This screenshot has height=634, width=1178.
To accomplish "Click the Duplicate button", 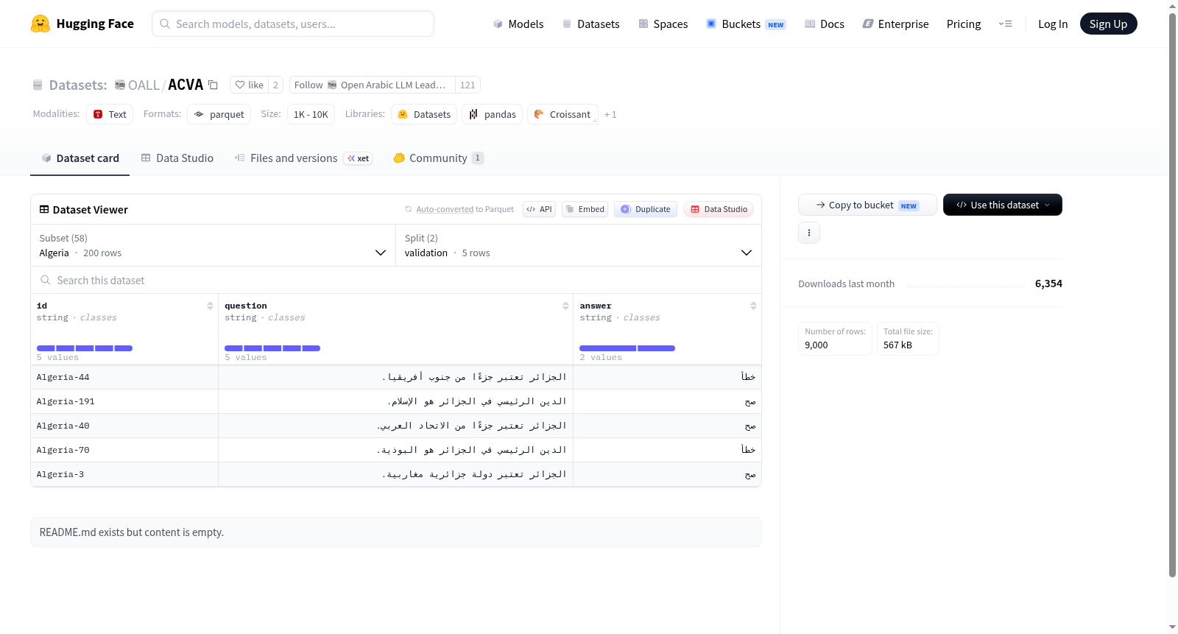I will (x=646, y=209).
